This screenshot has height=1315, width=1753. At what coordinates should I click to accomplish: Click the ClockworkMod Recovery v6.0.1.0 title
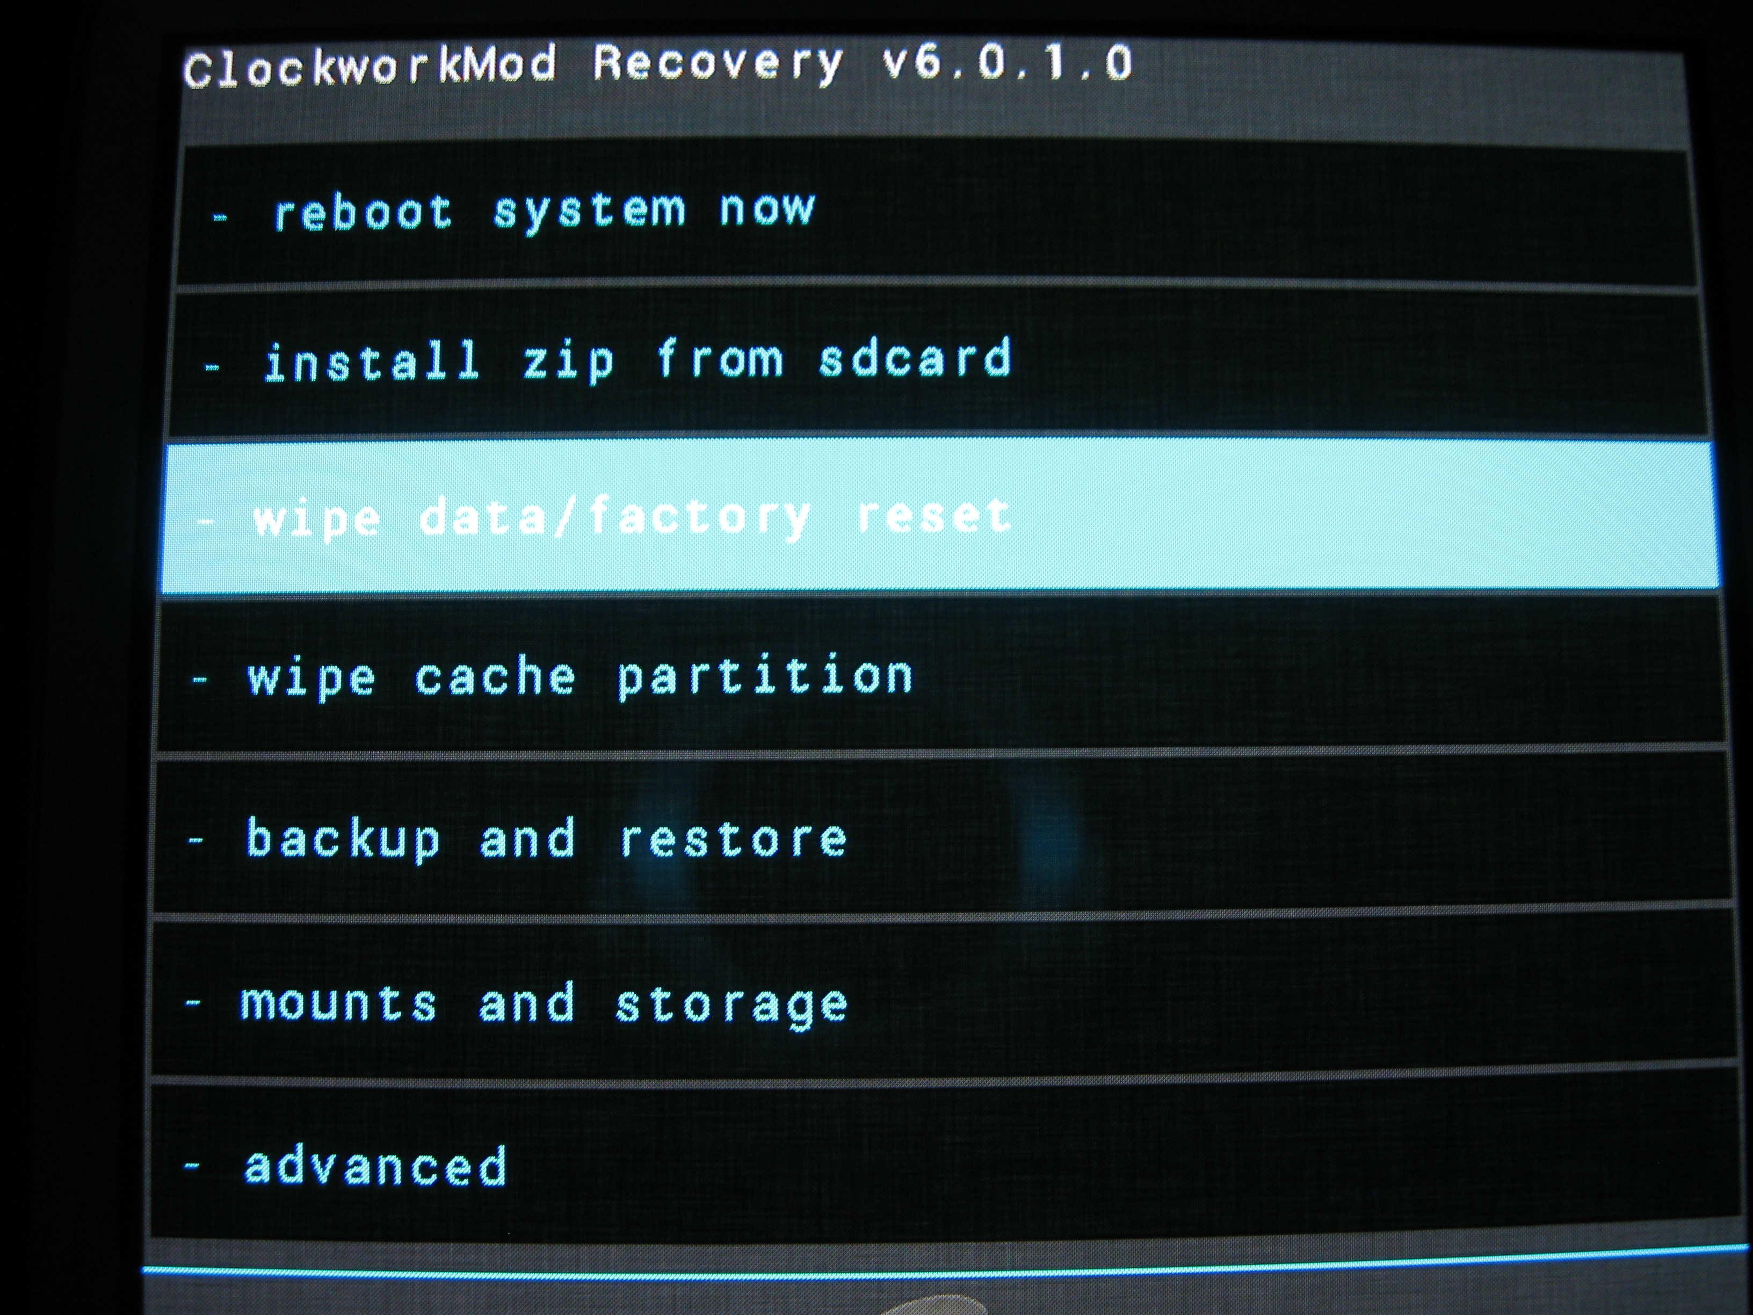(658, 65)
